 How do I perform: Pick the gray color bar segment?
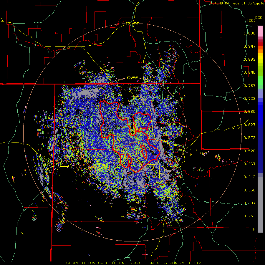pos(260,205)
